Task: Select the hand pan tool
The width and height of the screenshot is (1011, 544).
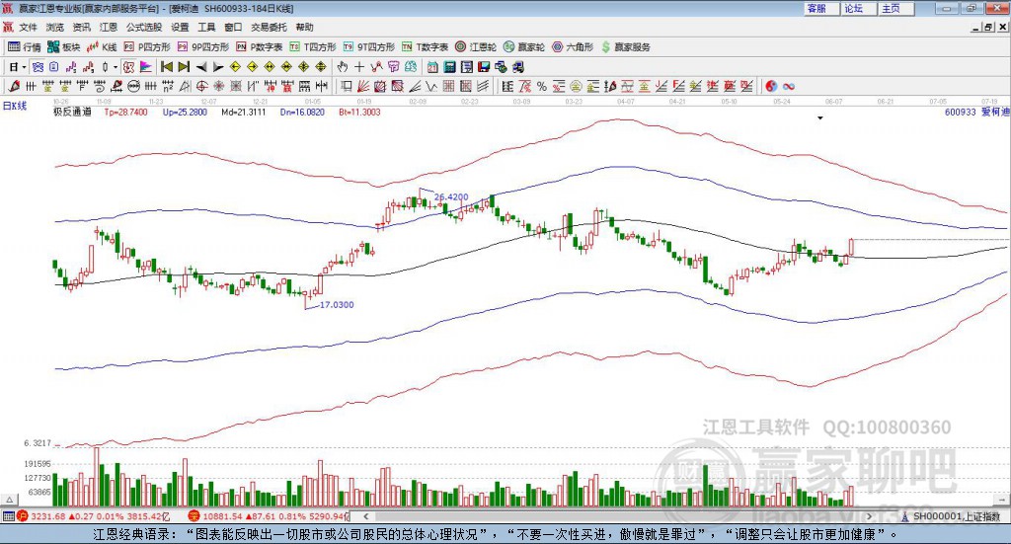Action: click(343, 67)
